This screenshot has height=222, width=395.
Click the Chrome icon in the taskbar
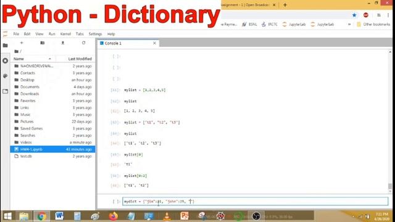pos(42,216)
